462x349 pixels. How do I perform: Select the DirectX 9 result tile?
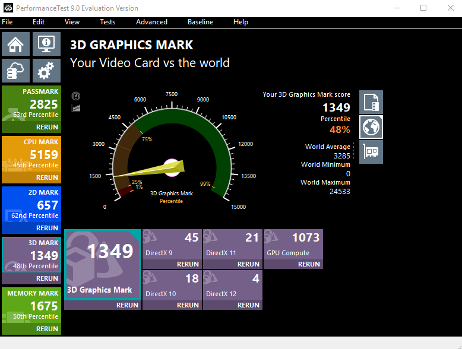(172, 245)
